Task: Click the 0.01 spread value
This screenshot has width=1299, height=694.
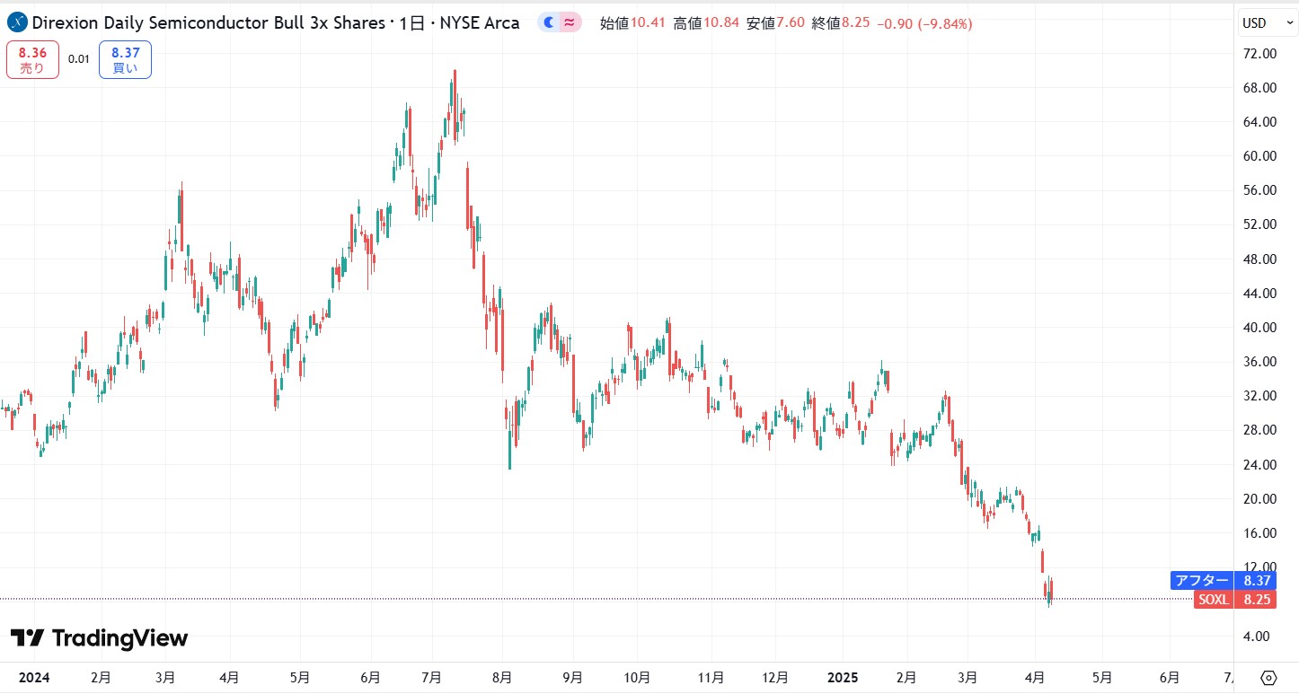Action: [x=79, y=59]
